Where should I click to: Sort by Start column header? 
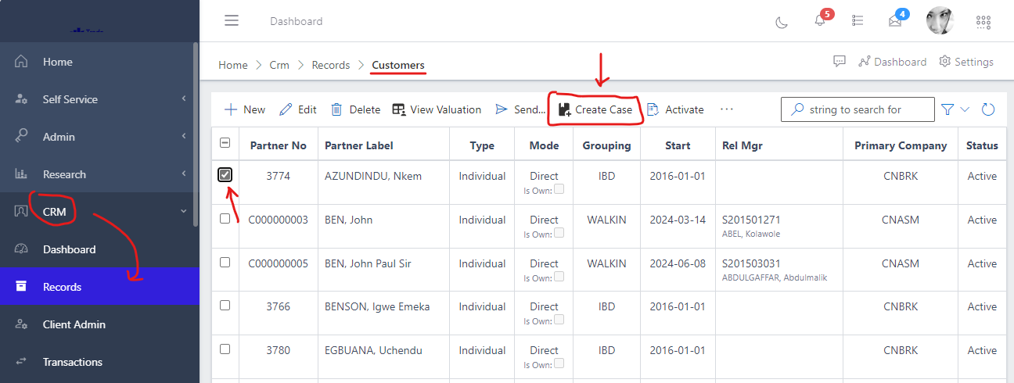[678, 145]
